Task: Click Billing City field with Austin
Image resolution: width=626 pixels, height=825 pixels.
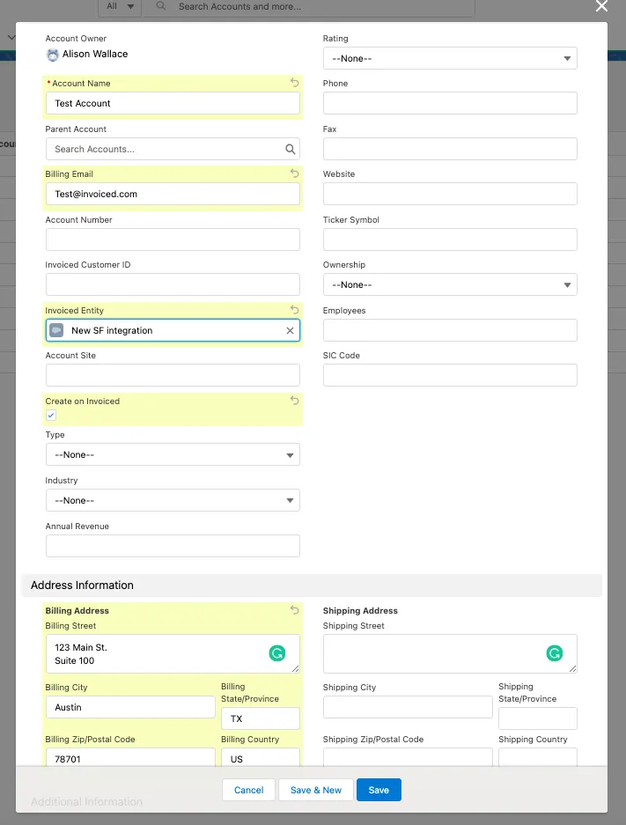Action: tap(130, 707)
